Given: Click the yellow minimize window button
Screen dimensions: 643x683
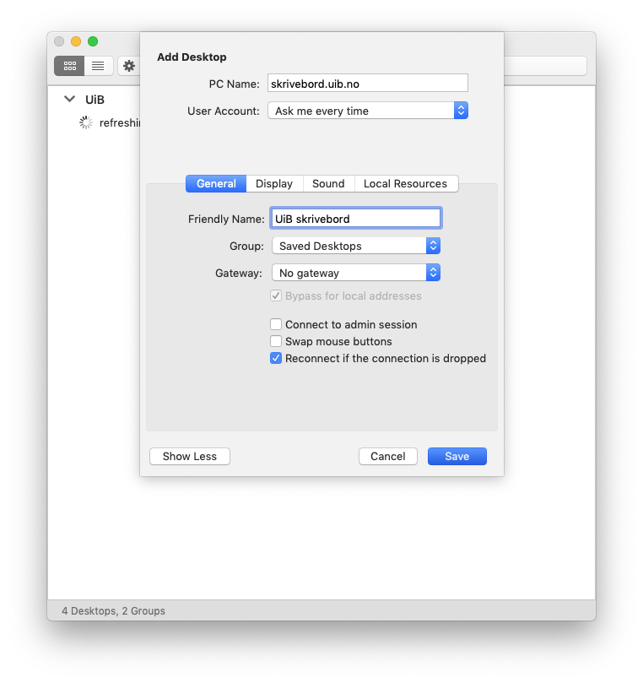Looking at the screenshot, I should point(76,41).
